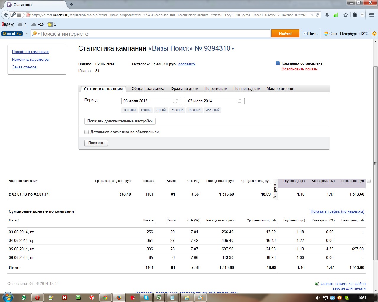The height and width of the screenshot is (302, 378).
Task: Go back with the browser back arrow
Action: coord(6,15)
